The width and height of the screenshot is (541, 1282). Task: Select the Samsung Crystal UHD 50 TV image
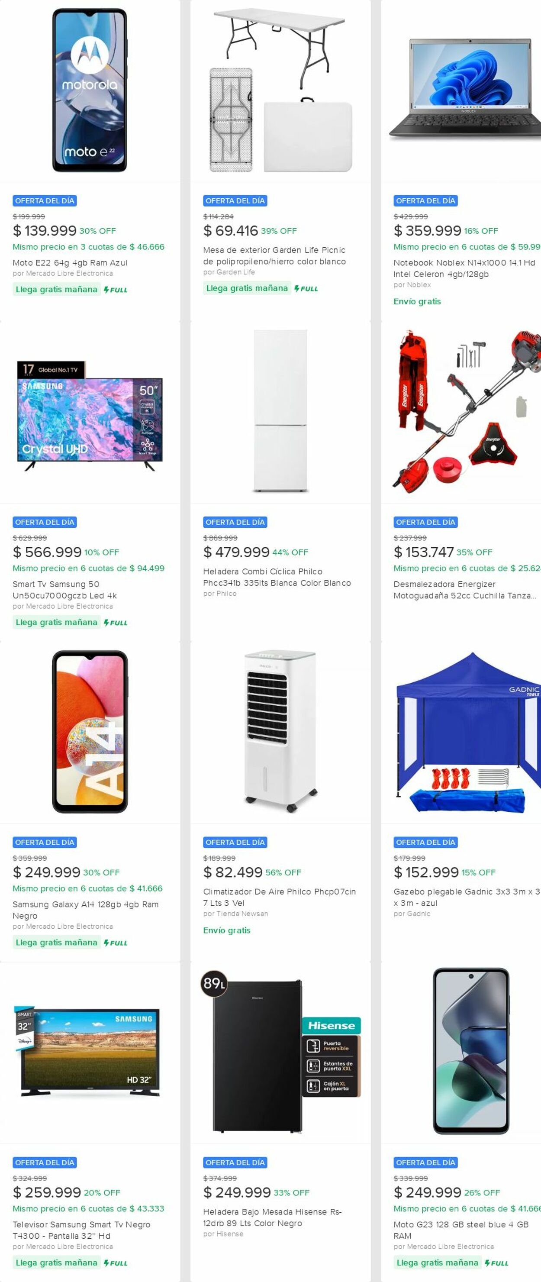pos(90,416)
